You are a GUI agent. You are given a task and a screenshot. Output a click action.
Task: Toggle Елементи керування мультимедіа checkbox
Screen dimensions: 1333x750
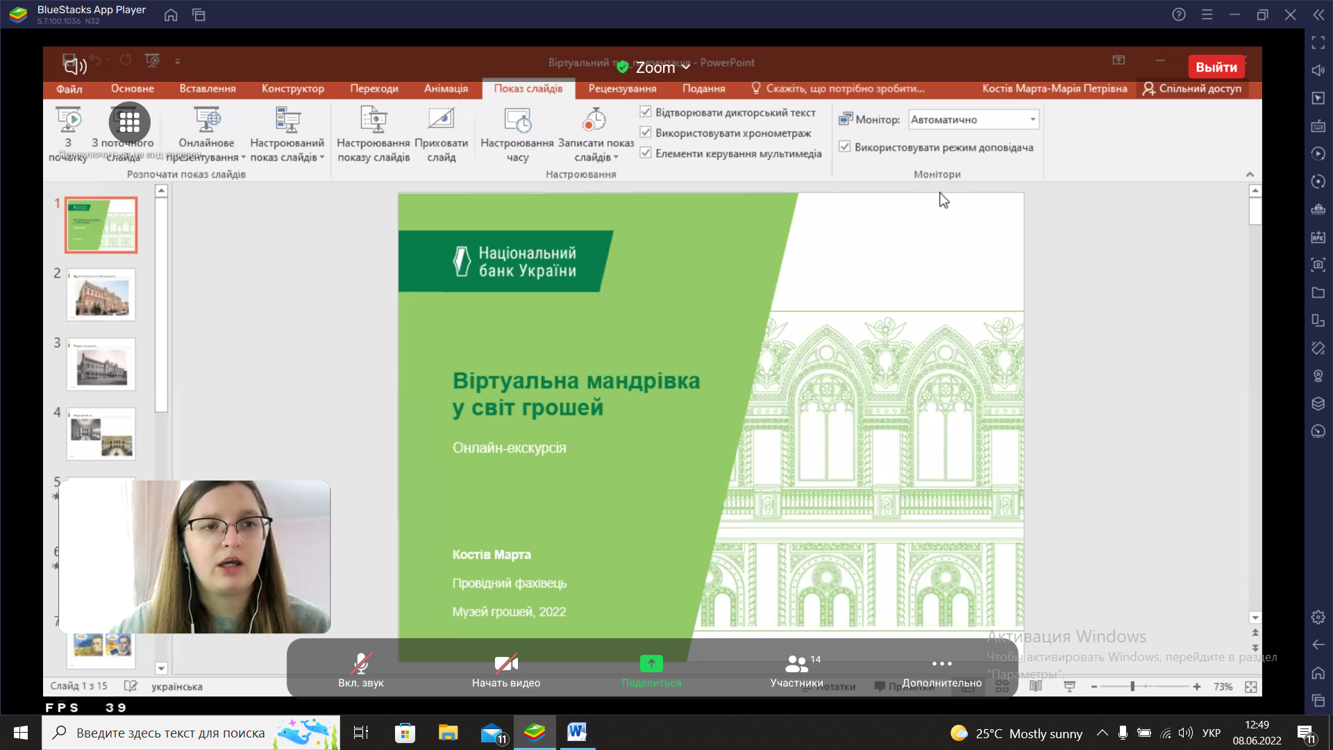pos(646,153)
